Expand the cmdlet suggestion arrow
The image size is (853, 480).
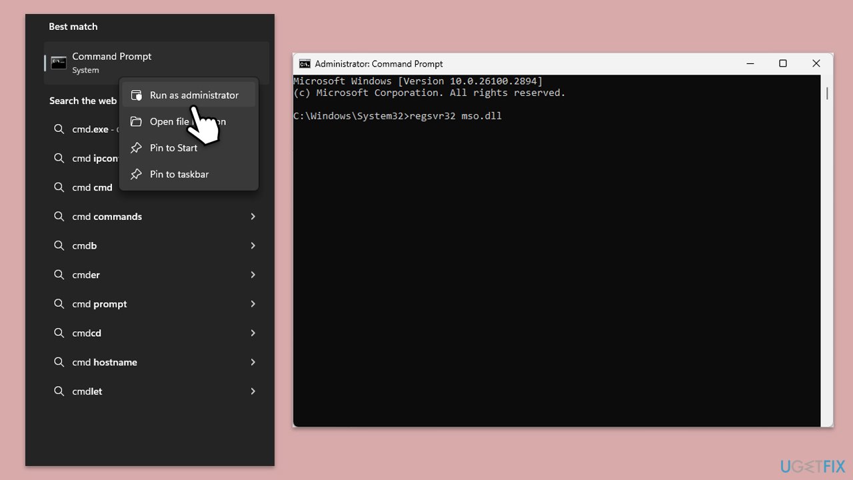253,391
